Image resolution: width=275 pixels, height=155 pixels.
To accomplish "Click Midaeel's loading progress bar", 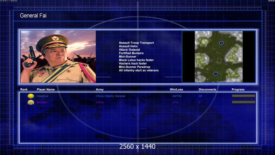I will click(244, 102).
